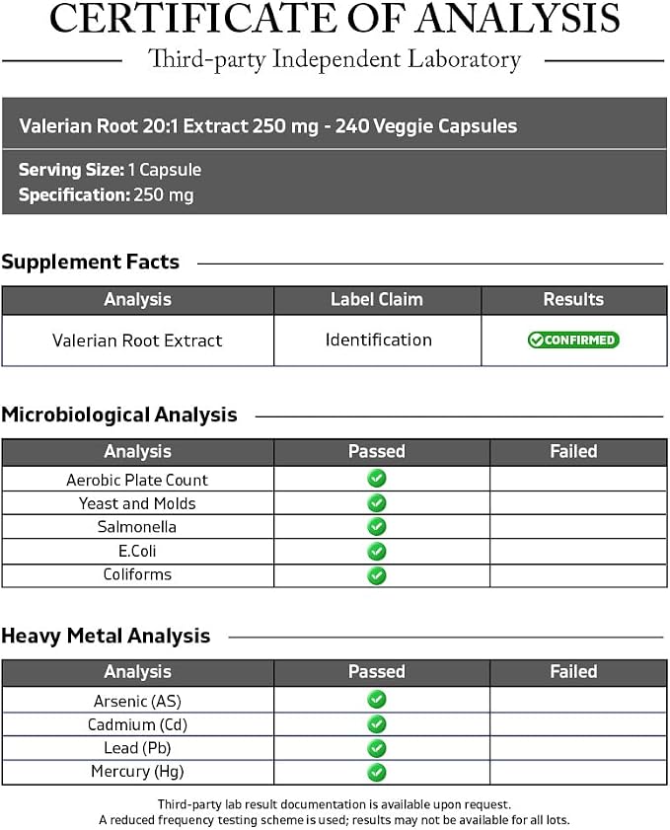The width and height of the screenshot is (670, 830).
Task: Click the Coliforms passed checkmark
Action: click(x=377, y=575)
